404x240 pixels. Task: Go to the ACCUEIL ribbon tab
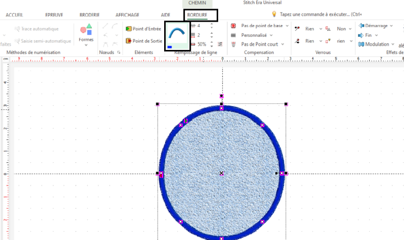pos(14,15)
